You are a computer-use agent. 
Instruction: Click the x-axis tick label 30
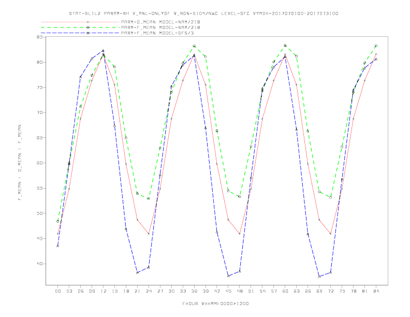171,291
